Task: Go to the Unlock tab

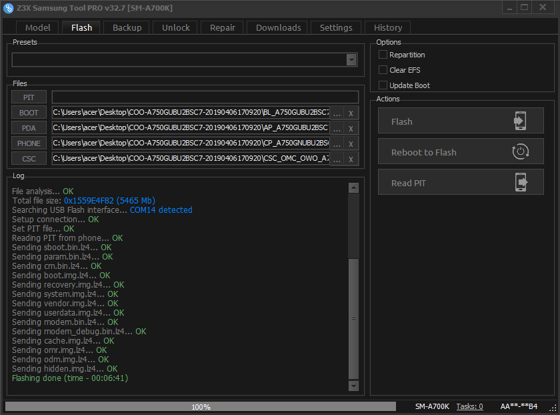Action: [x=176, y=27]
